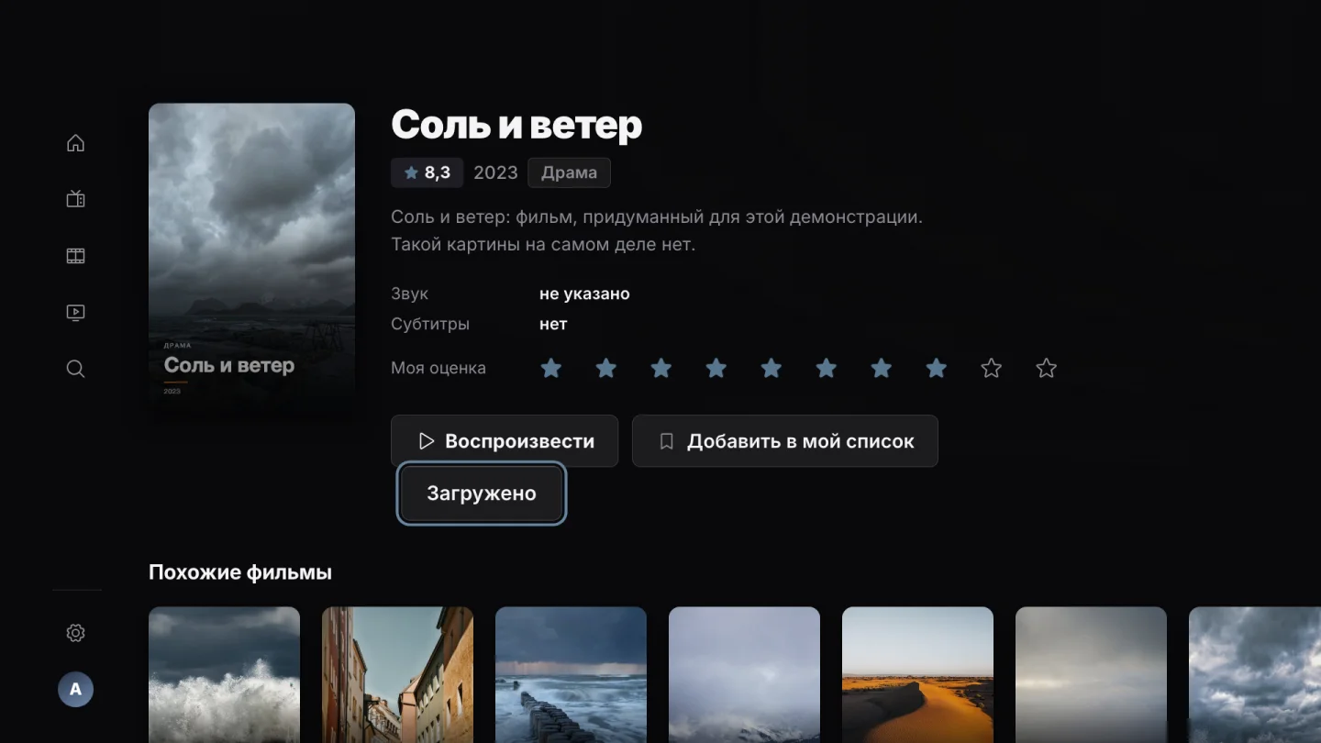1321x743 pixels.
Task: Rate the film three stars
Action: (x=661, y=368)
